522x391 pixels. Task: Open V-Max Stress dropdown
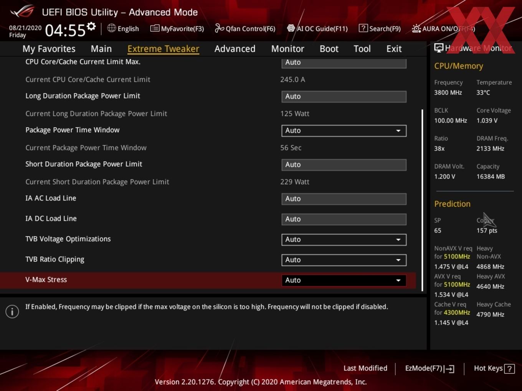pyautogui.click(x=344, y=280)
